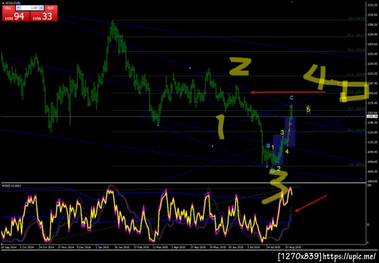Select the 10 Jun 2015 date label
Screen dimensions: 379x263
[x=236, y=247]
